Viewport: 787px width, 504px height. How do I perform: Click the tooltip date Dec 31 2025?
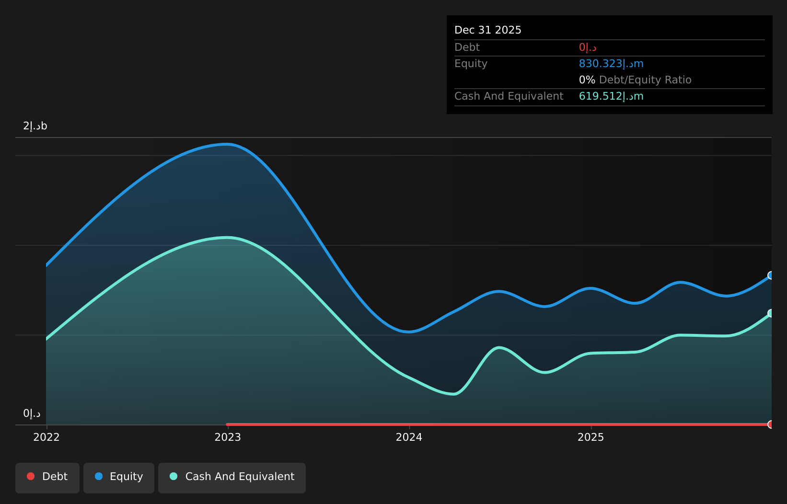tap(487, 30)
